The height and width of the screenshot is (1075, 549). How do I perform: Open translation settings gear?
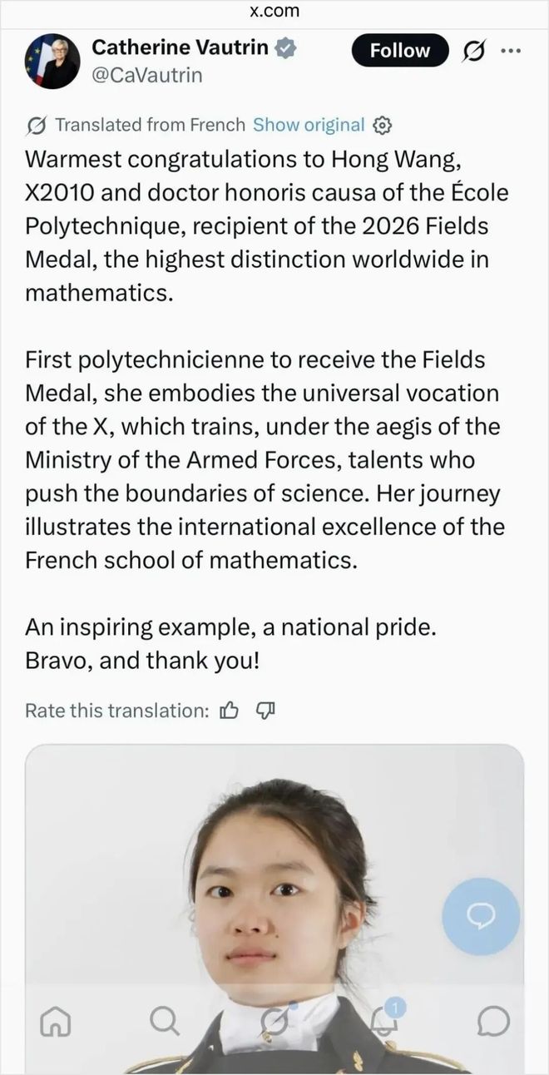click(x=382, y=126)
